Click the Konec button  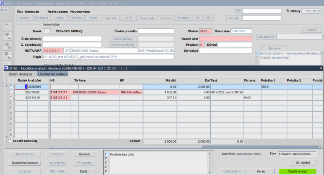261,171
